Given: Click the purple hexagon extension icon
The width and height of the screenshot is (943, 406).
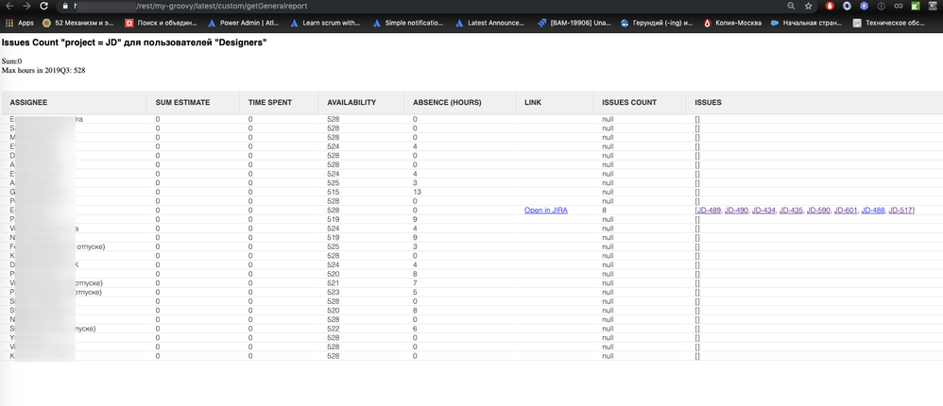Looking at the screenshot, I should 865,6.
